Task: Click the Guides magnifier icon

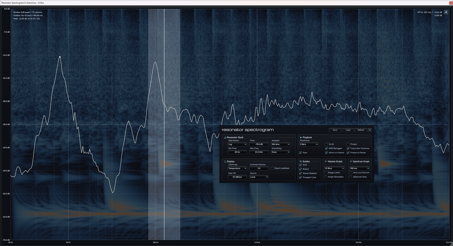Action: (301, 161)
